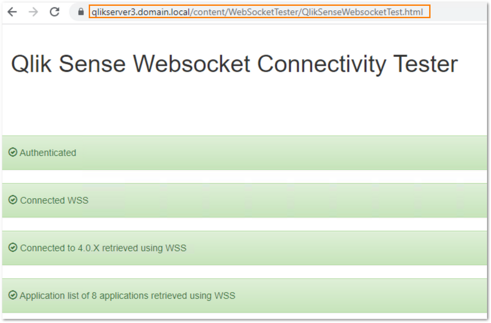Select the Connected WSS status text

(54, 200)
